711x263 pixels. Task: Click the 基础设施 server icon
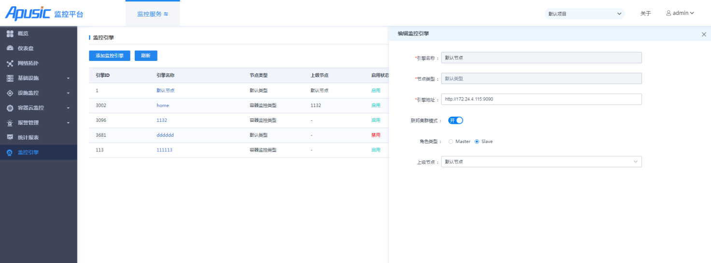coord(10,78)
